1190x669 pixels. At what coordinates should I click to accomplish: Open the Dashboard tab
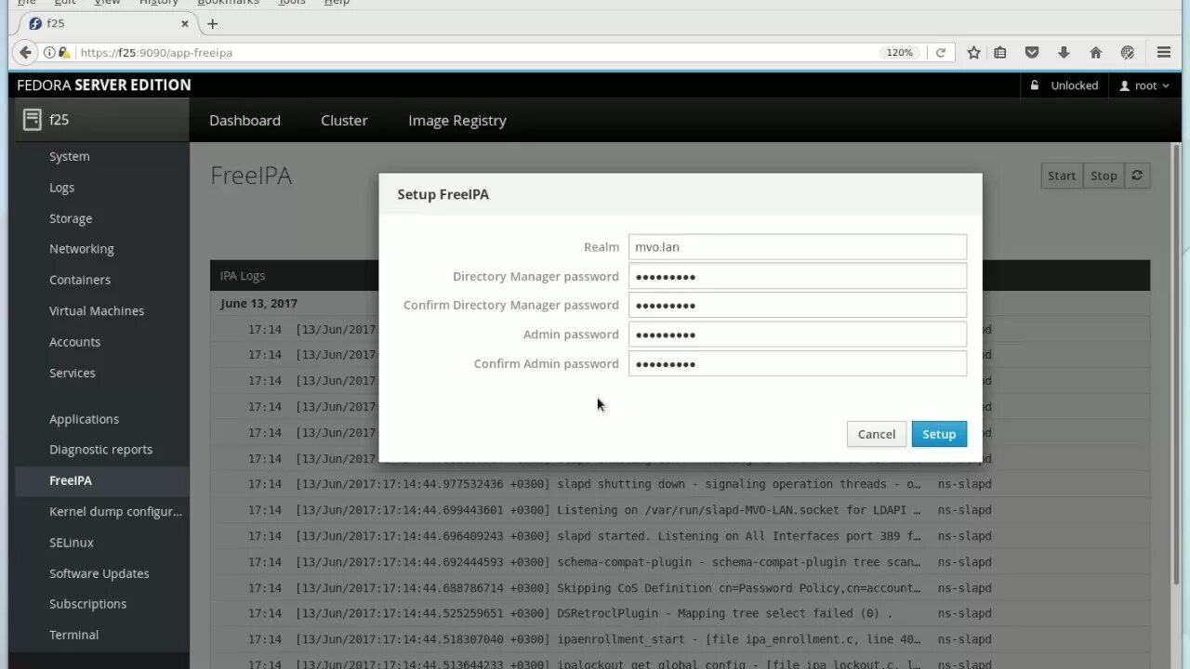point(245,121)
